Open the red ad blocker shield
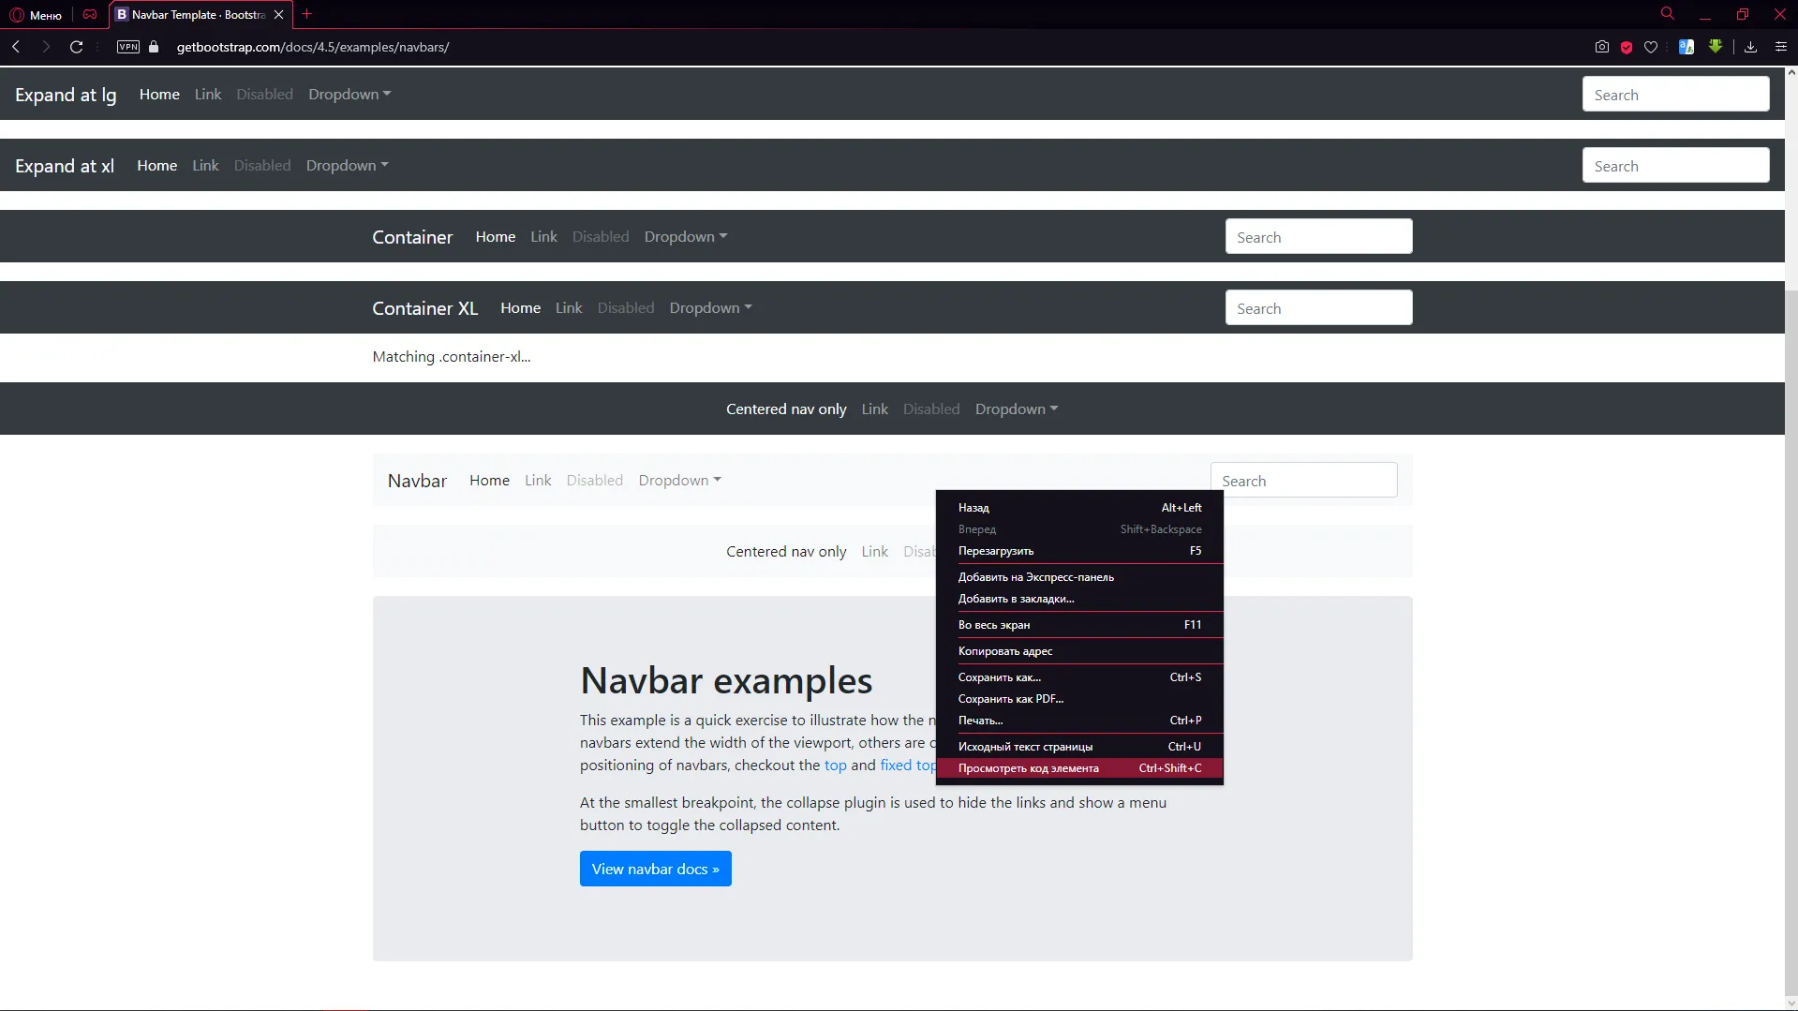Image resolution: width=1798 pixels, height=1011 pixels. click(1627, 47)
